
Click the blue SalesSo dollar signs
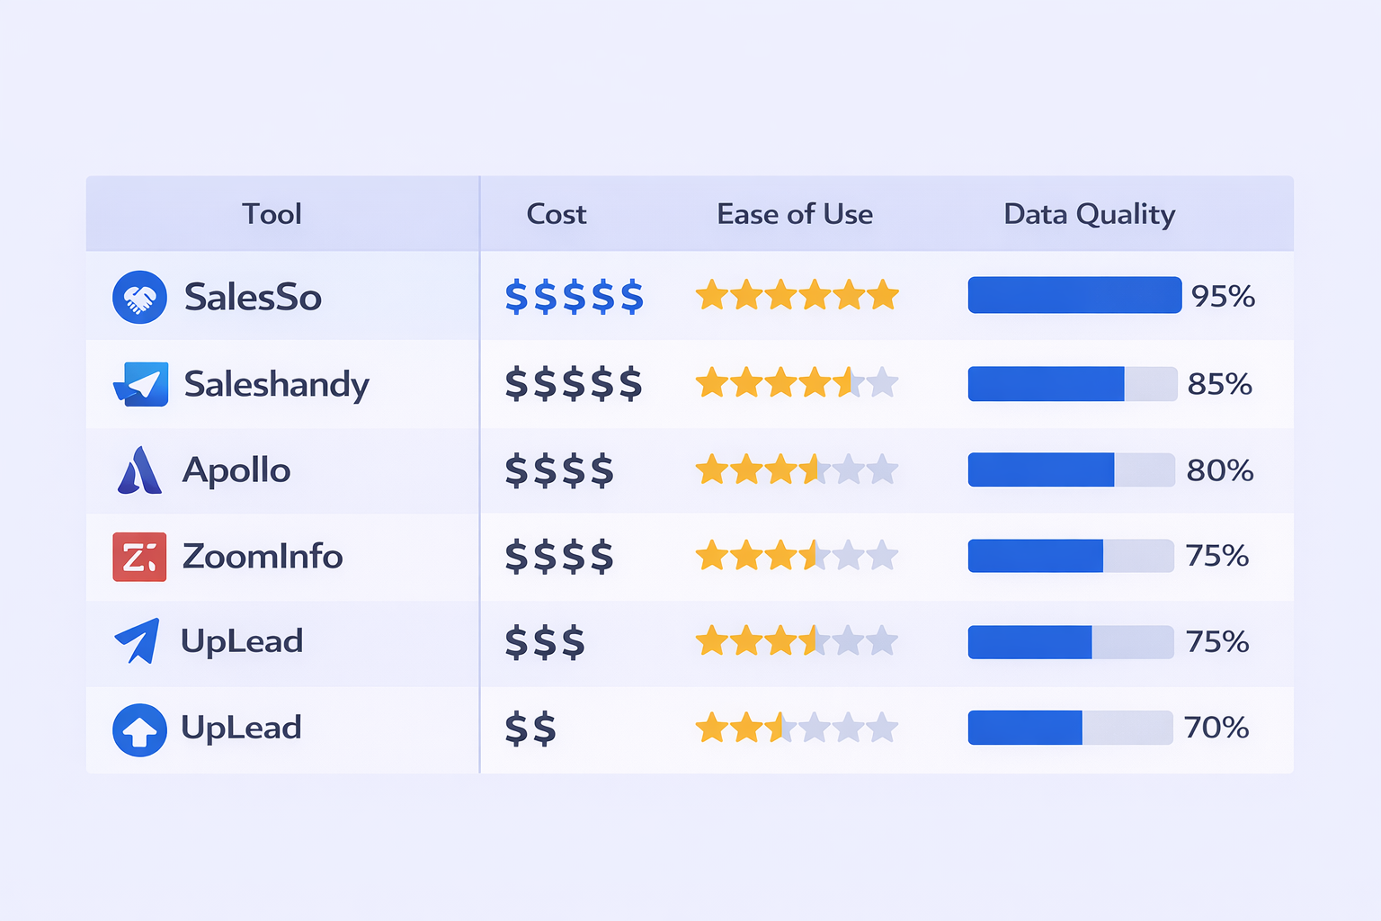click(575, 297)
